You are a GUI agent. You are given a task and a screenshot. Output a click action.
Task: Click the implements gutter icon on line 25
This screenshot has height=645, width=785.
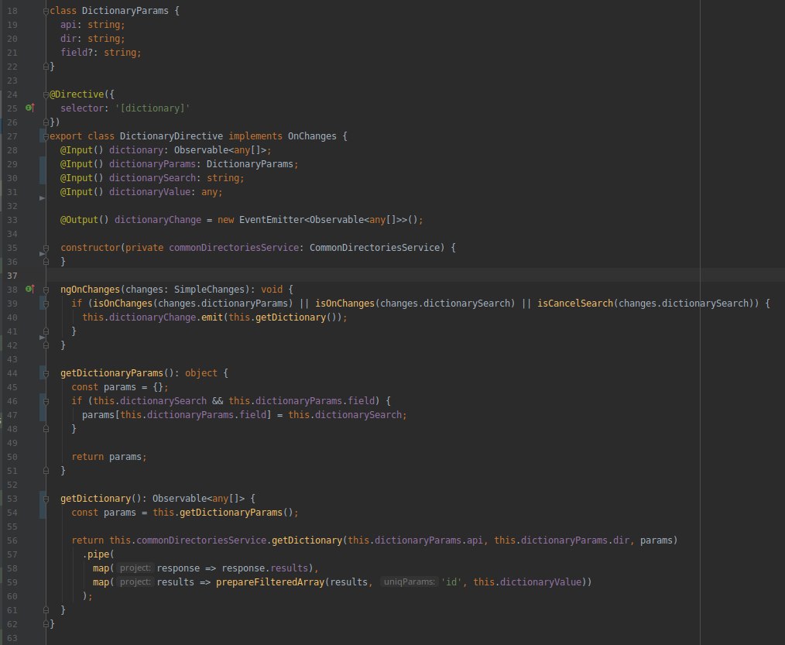coord(30,108)
